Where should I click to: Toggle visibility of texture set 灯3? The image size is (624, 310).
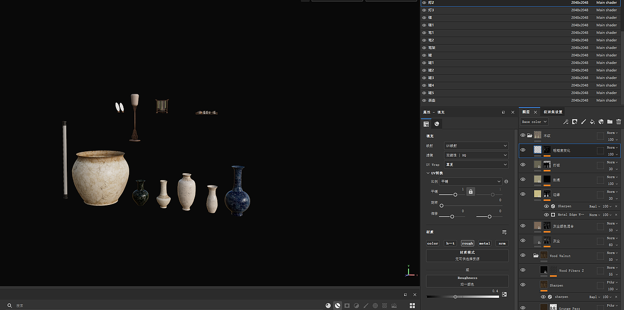coord(424,10)
